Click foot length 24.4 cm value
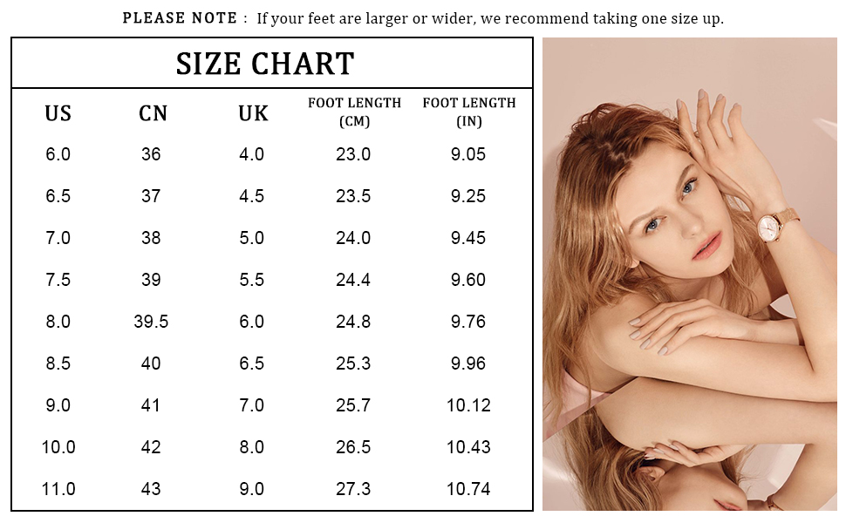This screenshot has height=523, width=846. coord(353,280)
